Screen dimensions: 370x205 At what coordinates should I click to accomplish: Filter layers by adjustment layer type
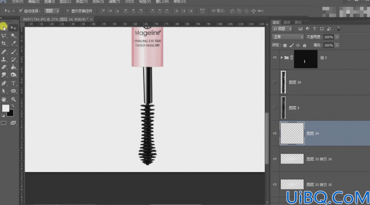pos(308,29)
